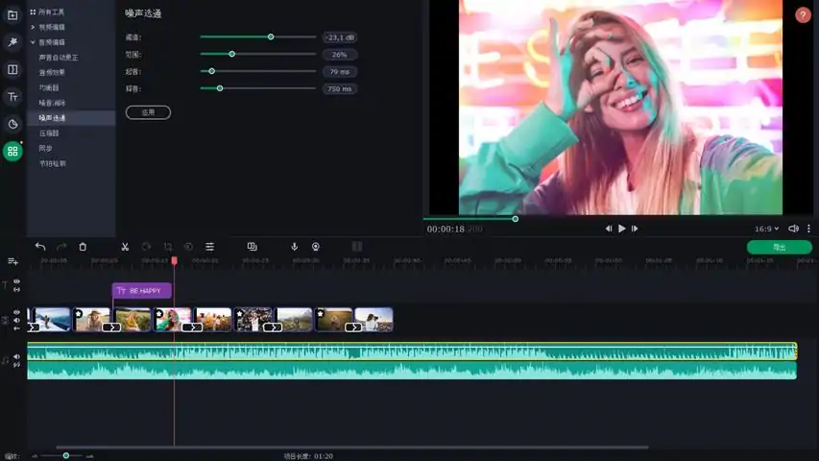Play the preview video
This screenshot has width=819, height=461.
pyautogui.click(x=621, y=229)
